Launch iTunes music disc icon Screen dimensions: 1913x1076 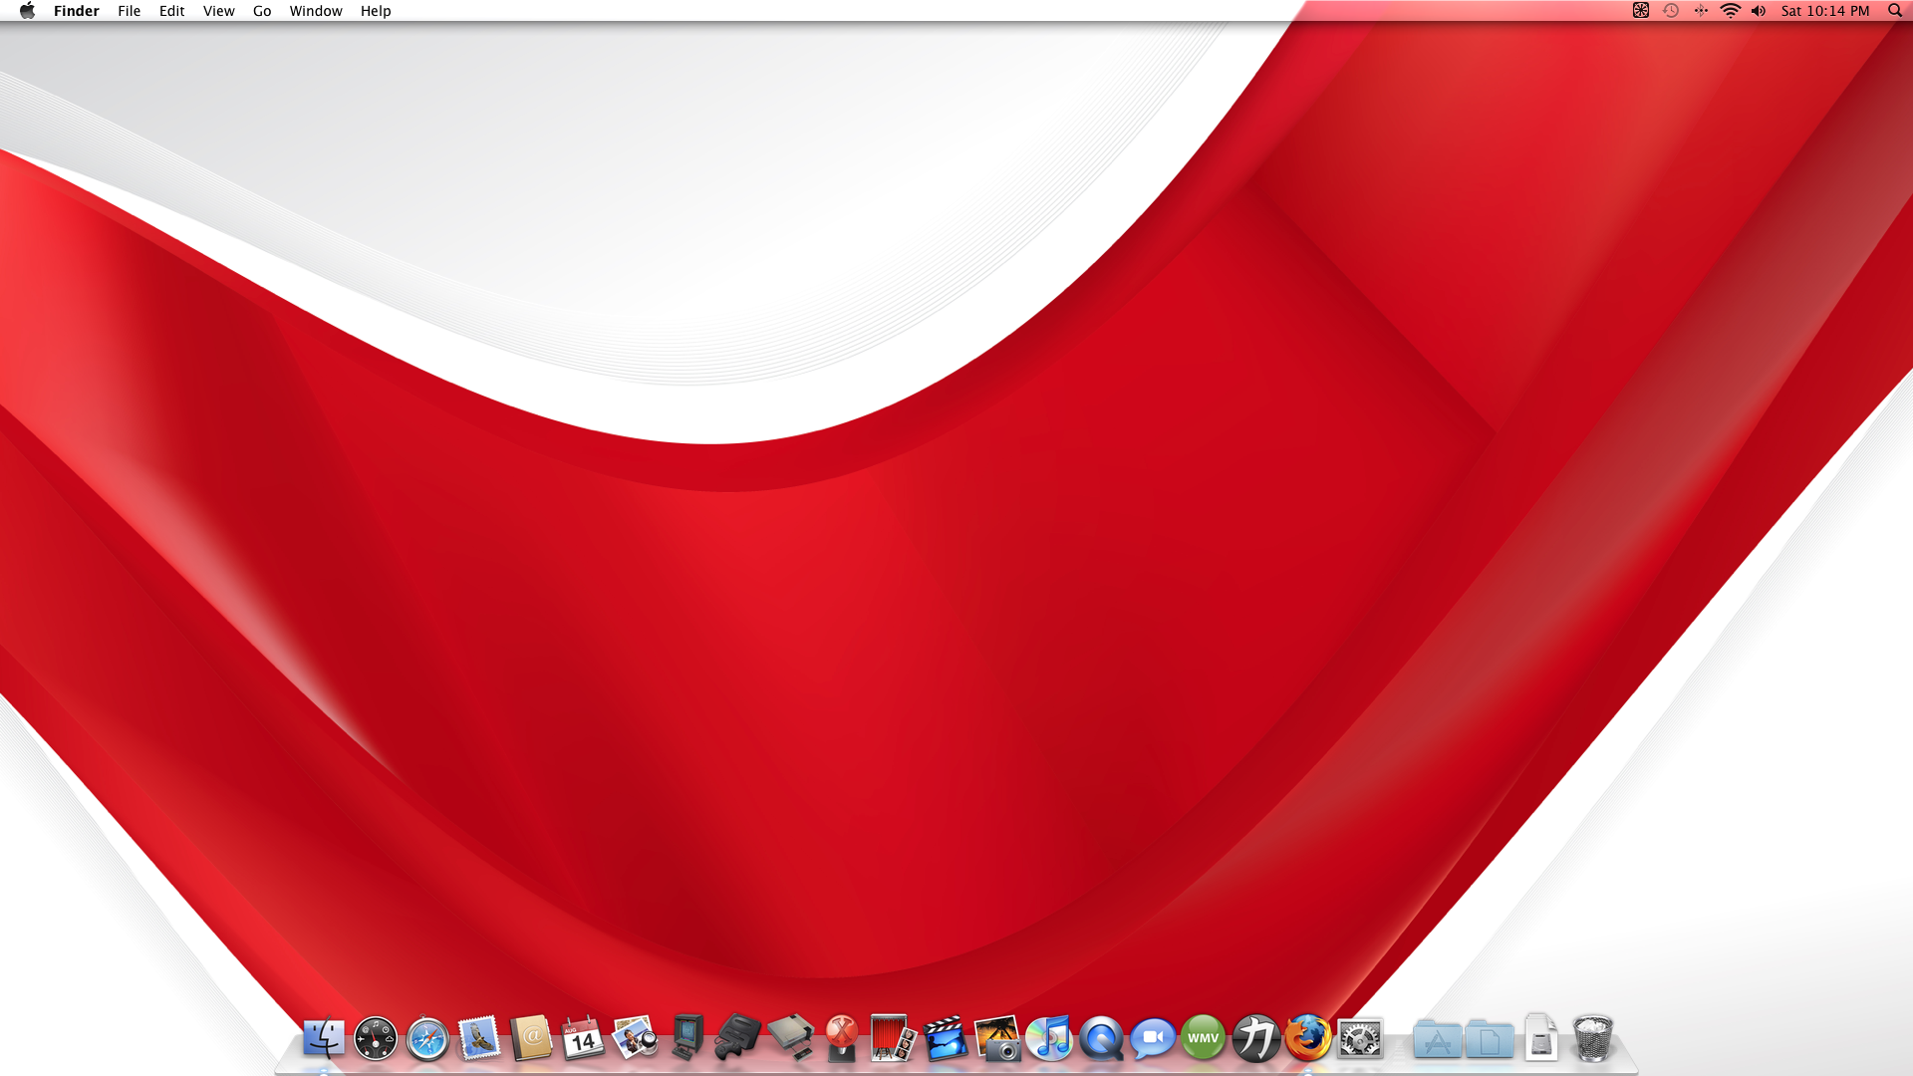(x=1049, y=1039)
